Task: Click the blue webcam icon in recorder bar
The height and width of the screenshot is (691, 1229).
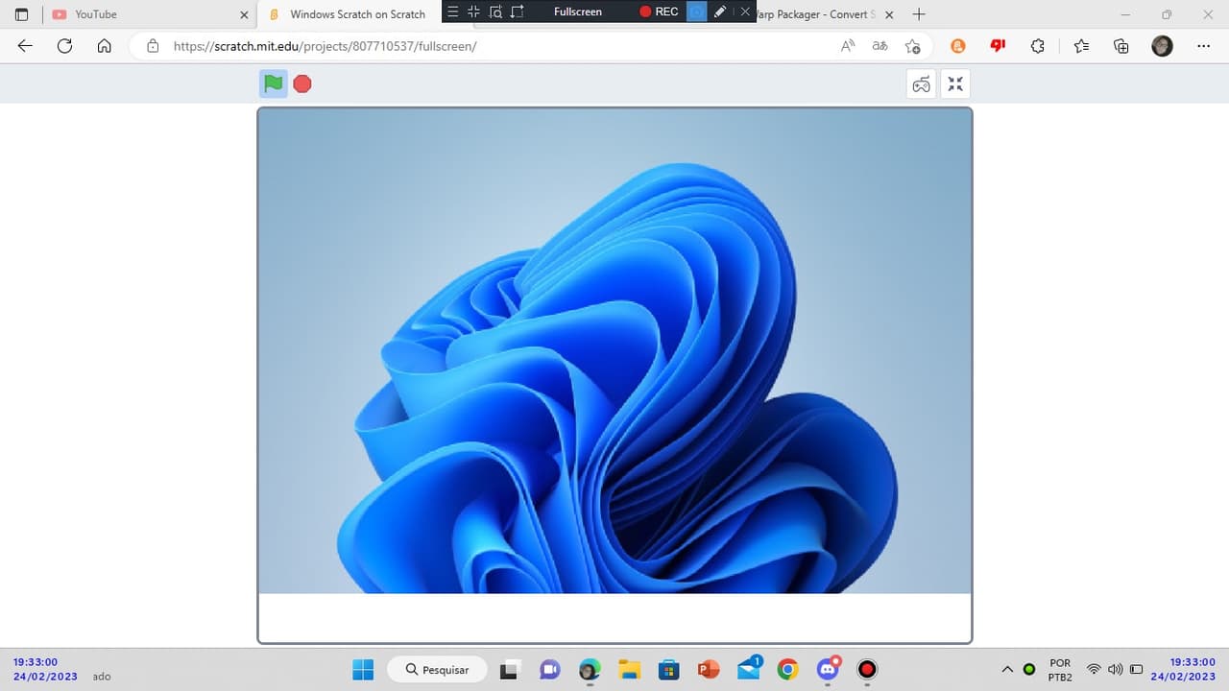Action: coord(697,12)
